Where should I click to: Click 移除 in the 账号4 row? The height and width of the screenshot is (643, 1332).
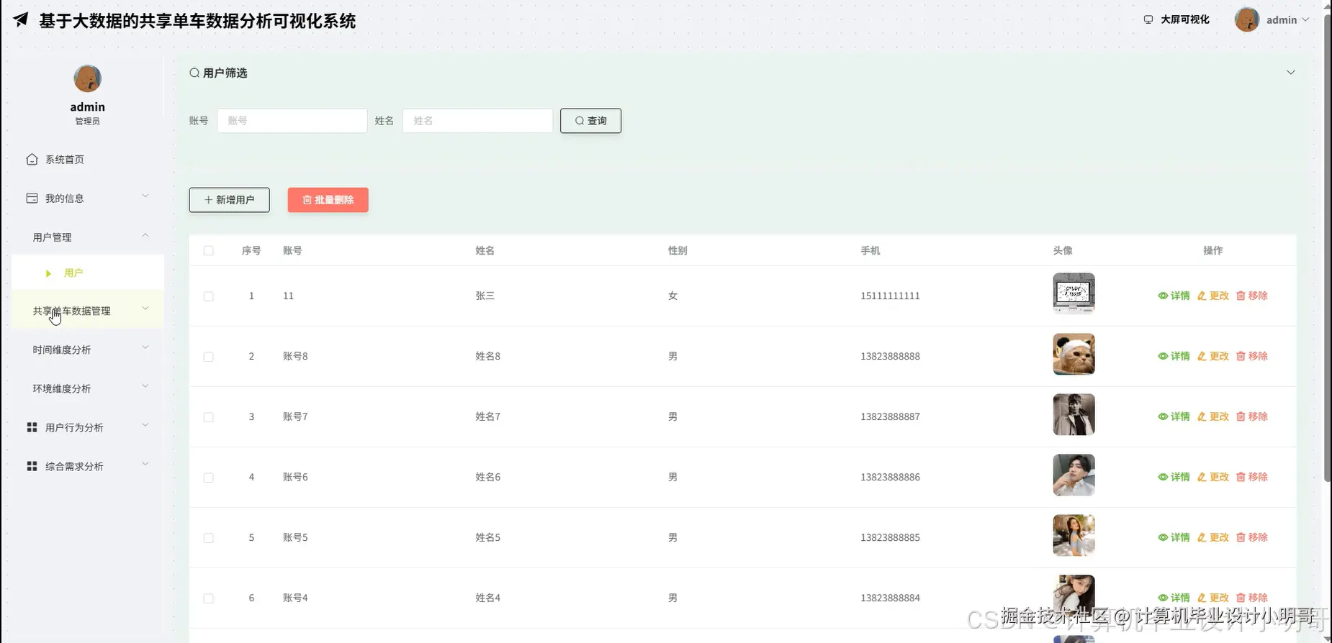1252,598
